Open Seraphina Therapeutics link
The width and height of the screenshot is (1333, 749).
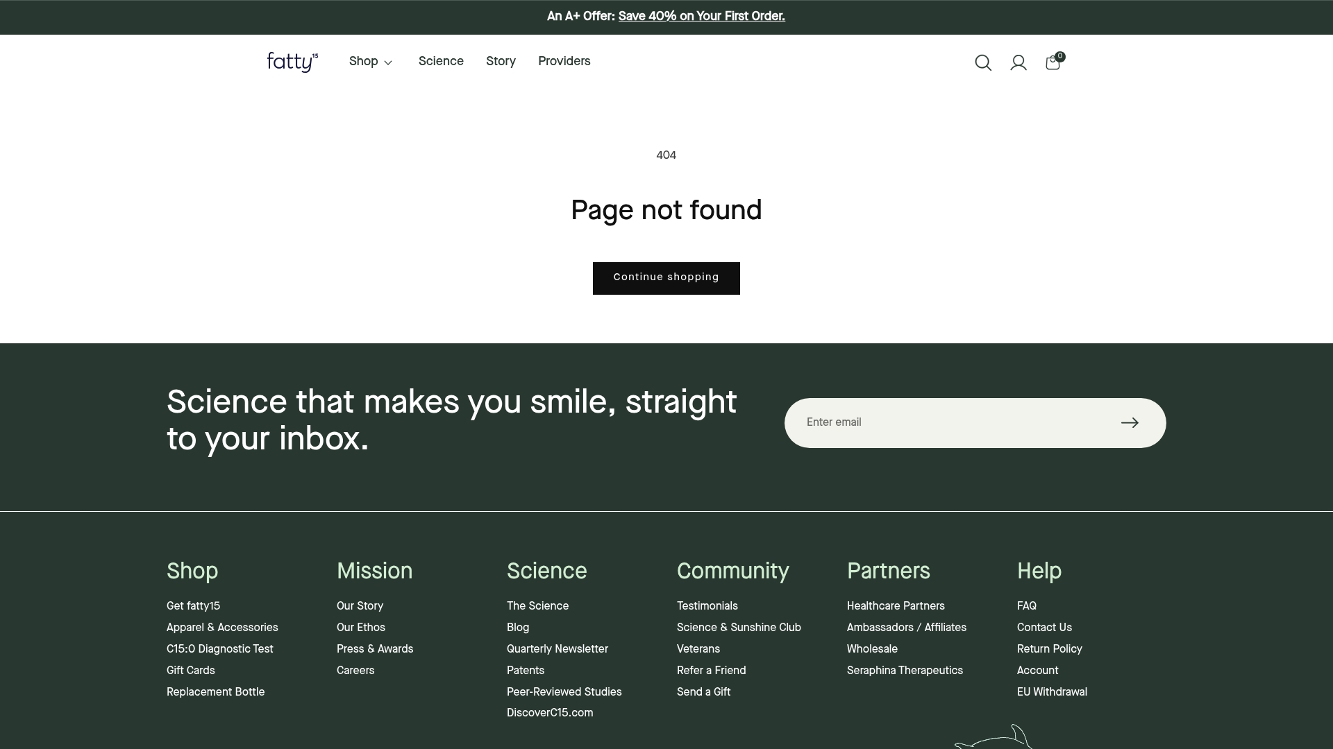coord(905,671)
